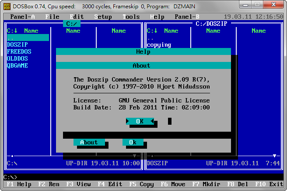
Task: Click the Help dialog title bar
Action: click(x=143, y=51)
